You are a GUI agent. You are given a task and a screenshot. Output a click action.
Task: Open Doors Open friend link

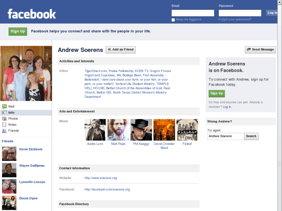tap(28, 198)
